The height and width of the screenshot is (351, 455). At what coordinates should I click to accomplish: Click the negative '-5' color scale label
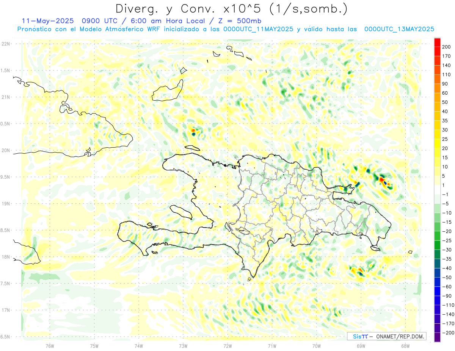(x=445, y=204)
